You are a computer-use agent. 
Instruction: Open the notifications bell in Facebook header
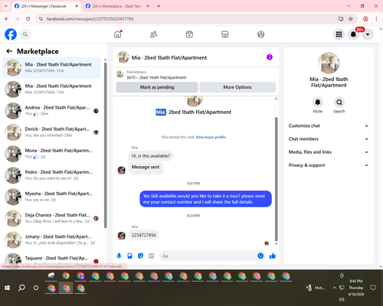(353, 34)
